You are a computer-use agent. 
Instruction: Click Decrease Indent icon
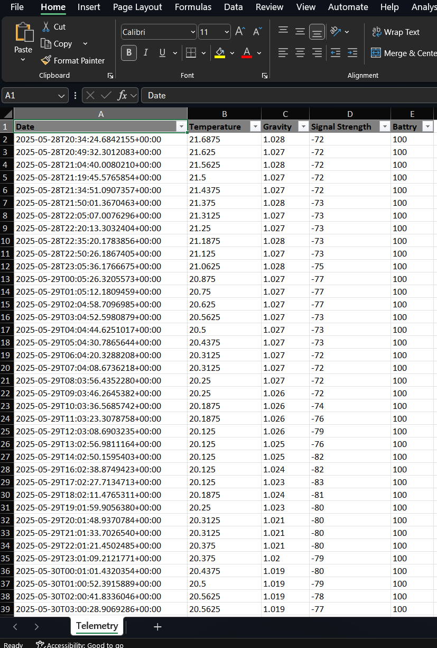[336, 53]
